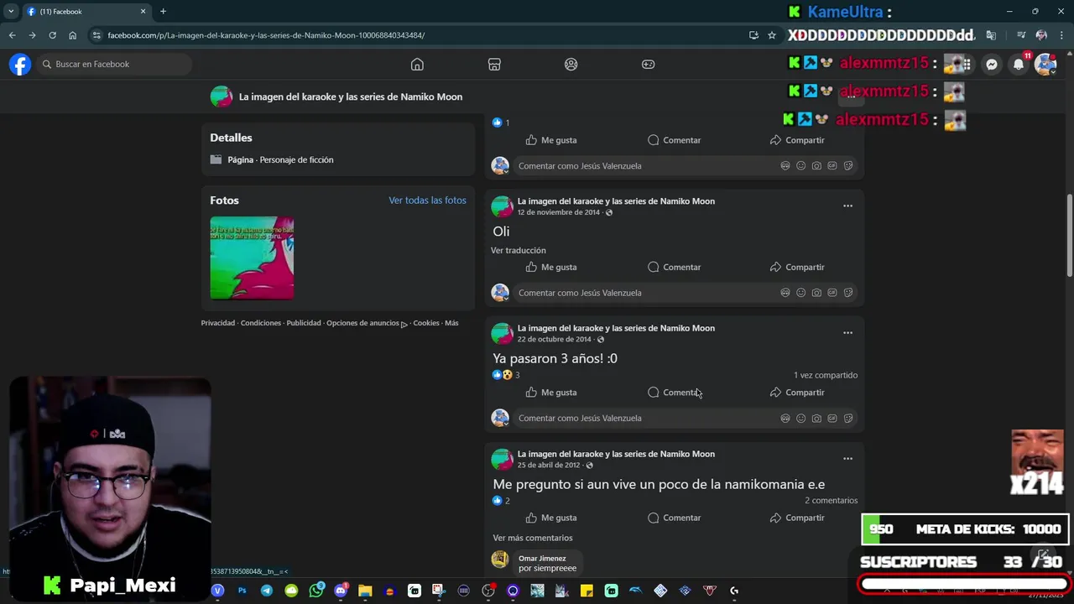Open the Marketplace icon
This screenshot has width=1074, height=604.
(494, 65)
